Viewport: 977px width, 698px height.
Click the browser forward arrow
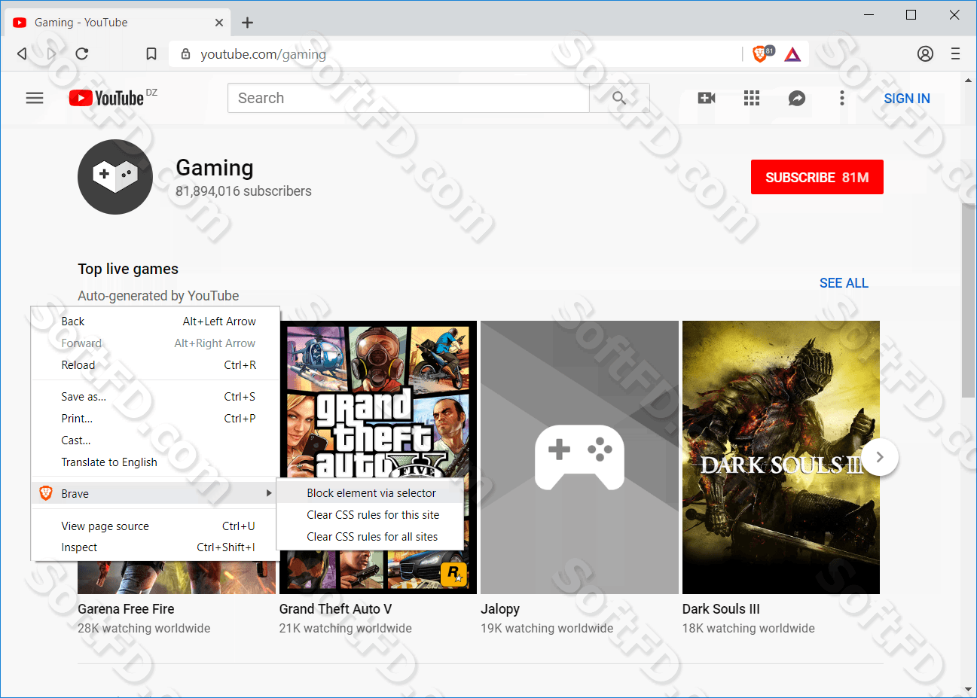pos(51,53)
